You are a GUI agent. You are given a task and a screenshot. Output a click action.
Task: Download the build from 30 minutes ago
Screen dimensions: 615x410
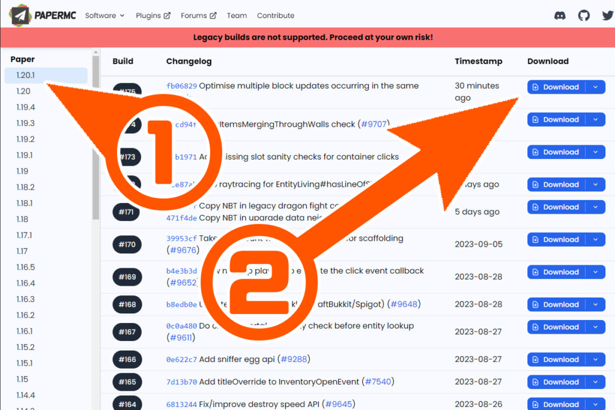click(x=556, y=87)
